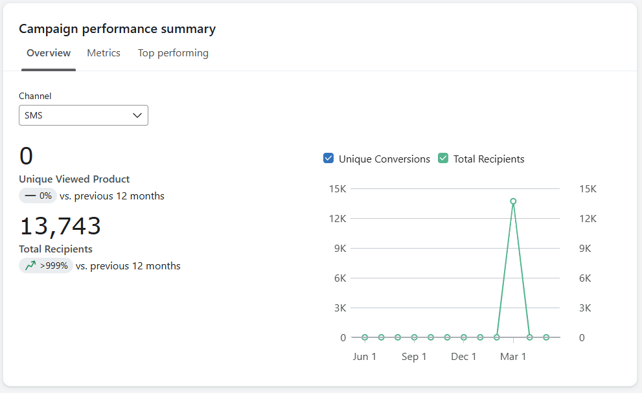Image resolution: width=642 pixels, height=393 pixels.
Task: Open the Metrics tab
Action: pos(104,53)
